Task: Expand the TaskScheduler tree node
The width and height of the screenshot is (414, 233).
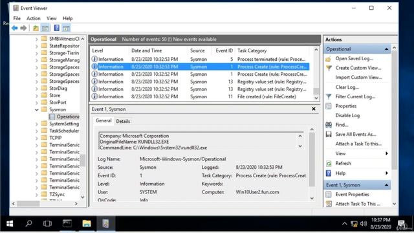Action: coord(36,131)
